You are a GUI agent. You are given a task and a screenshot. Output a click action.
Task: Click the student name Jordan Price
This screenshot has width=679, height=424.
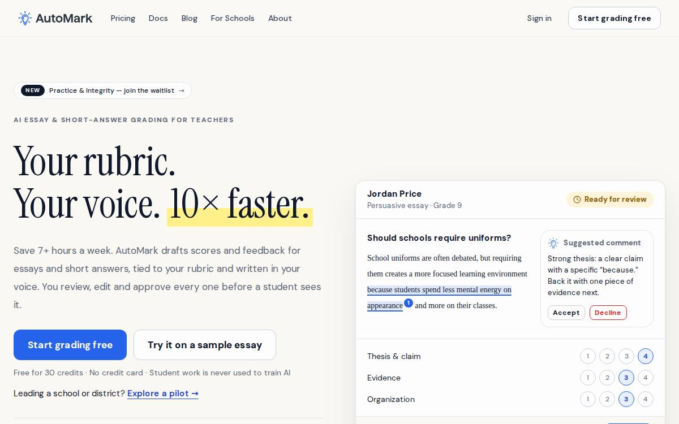coord(394,193)
